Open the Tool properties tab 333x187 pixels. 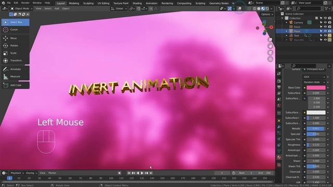pyautogui.click(x=279, y=73)
